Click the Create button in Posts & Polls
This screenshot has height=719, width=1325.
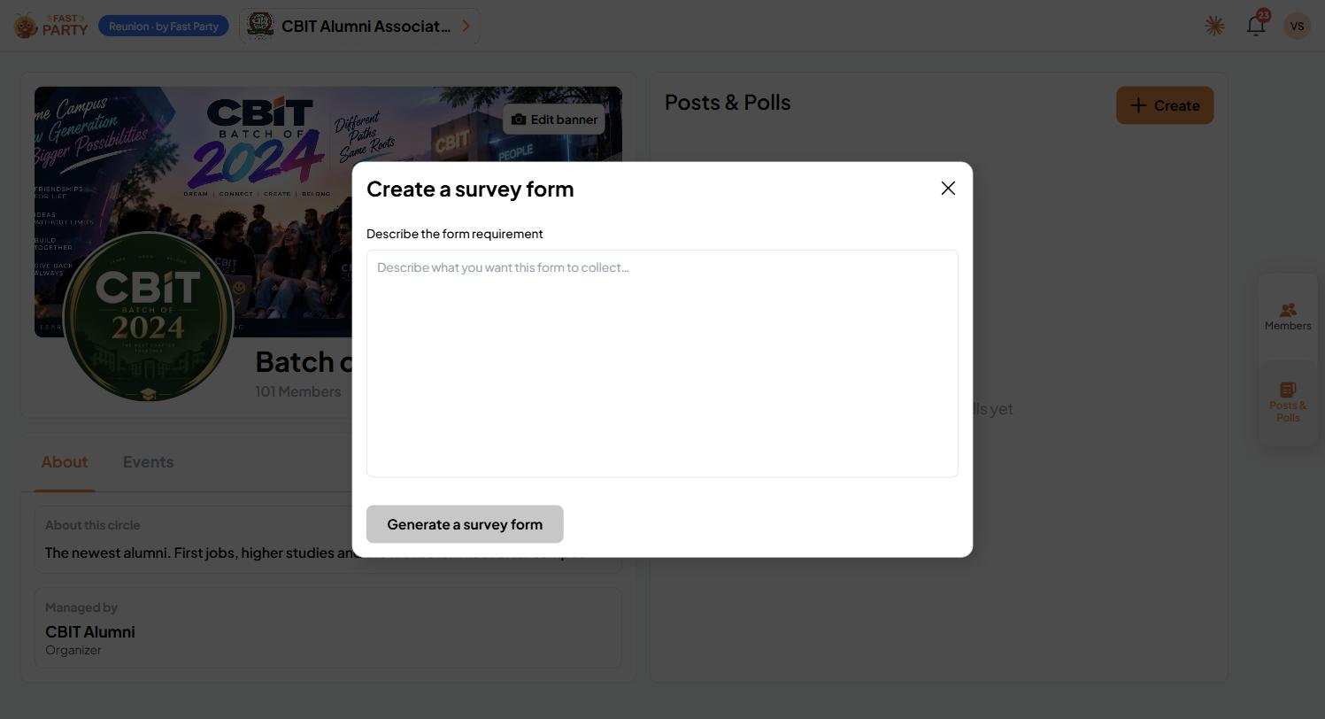[x=1165, y=105]
